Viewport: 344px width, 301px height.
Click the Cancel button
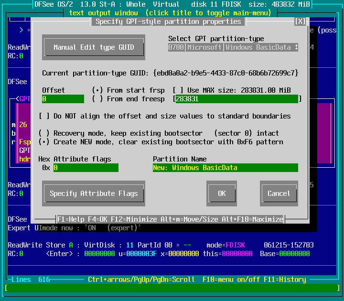(x=279, y=193)
